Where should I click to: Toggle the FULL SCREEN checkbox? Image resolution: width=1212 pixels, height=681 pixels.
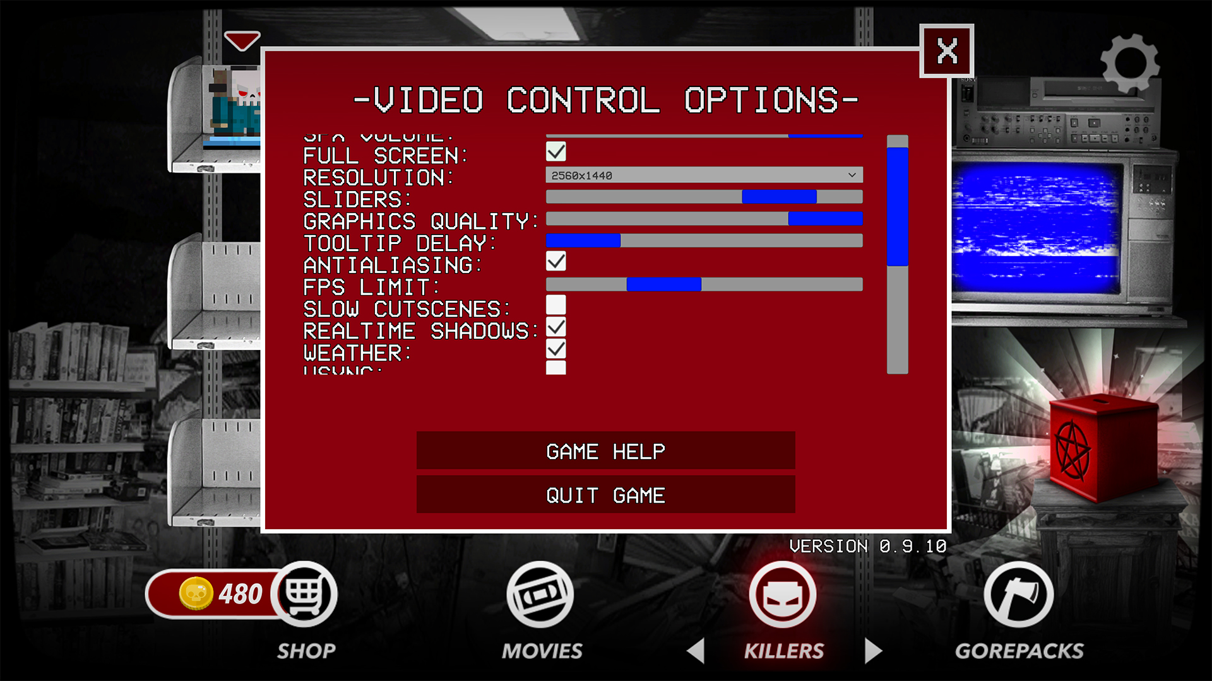pos(555,151)
